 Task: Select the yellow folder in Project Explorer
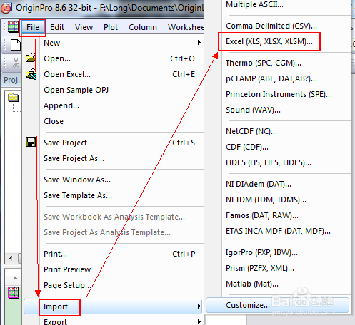click(14, 97)
